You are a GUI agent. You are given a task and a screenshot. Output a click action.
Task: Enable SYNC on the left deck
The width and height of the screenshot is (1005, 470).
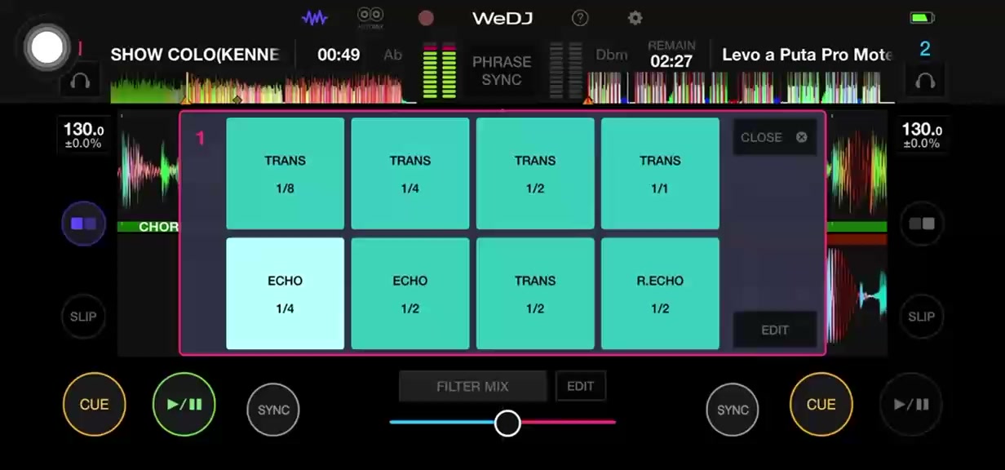pyautogui.click(x=273, y=410)
